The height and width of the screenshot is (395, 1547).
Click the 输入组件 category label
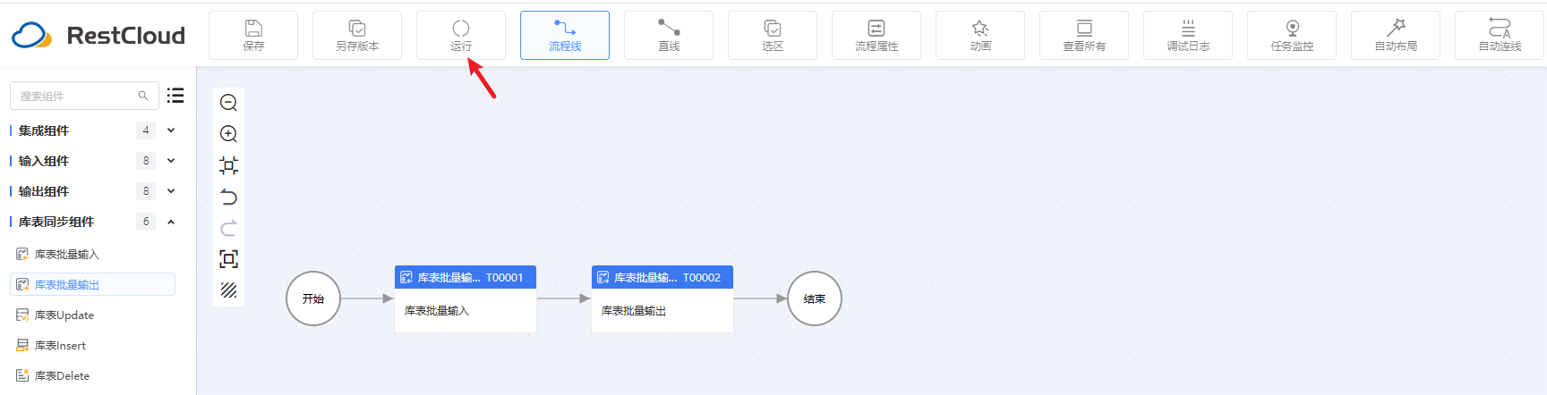coord(44,161)
